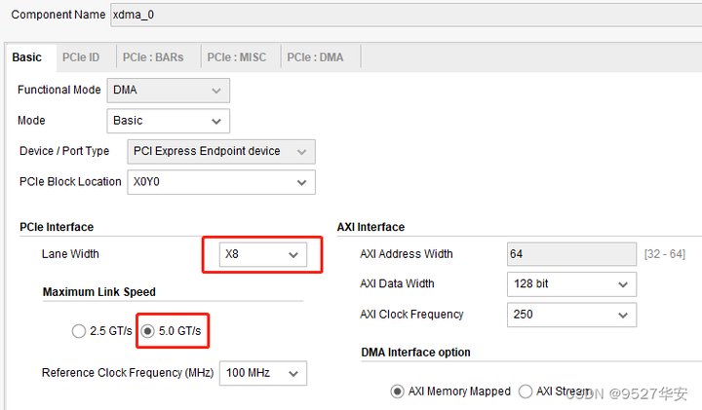Open the Mode dropdown set to Basic
702x410 pixels.
tap(168, 121)
